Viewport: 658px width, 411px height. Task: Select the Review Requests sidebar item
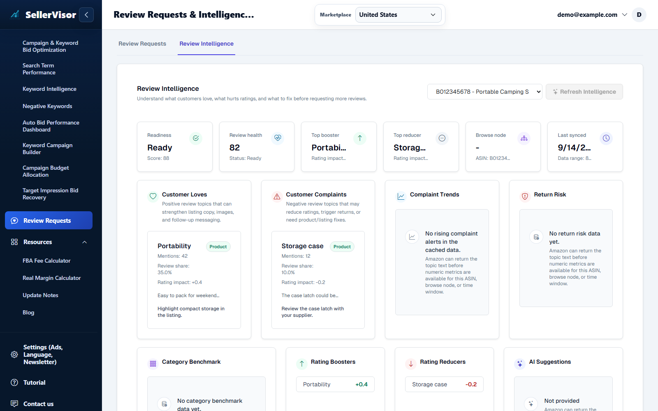click(x=49, y=220)
